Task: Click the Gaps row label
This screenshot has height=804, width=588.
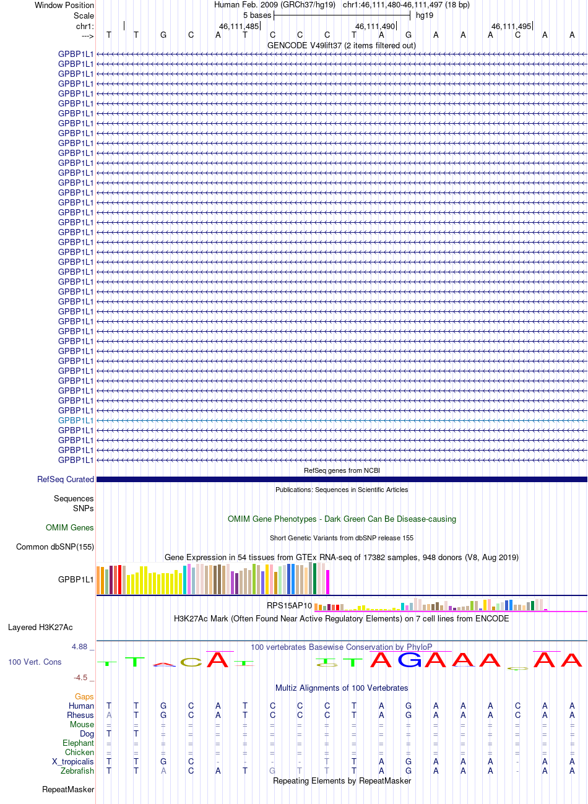Action: tap(85, 697)
